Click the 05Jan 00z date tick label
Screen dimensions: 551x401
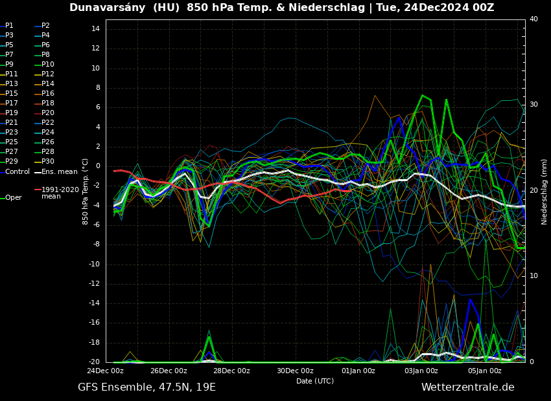(485, 371)
